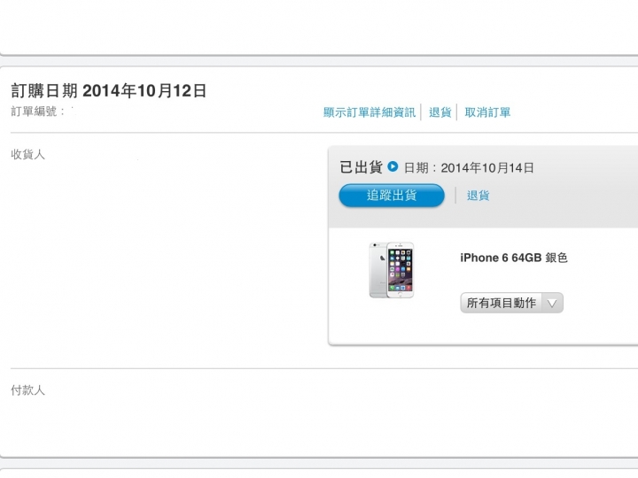This screenshot has width=638, height=478.
Task: Click the gray shipment status header bar
Action: click(484, 187)
